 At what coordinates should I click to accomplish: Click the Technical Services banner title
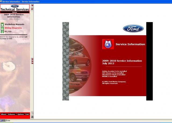coord(15,10)
